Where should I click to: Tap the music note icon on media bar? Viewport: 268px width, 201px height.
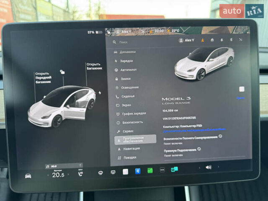click(x=47, y=166)
